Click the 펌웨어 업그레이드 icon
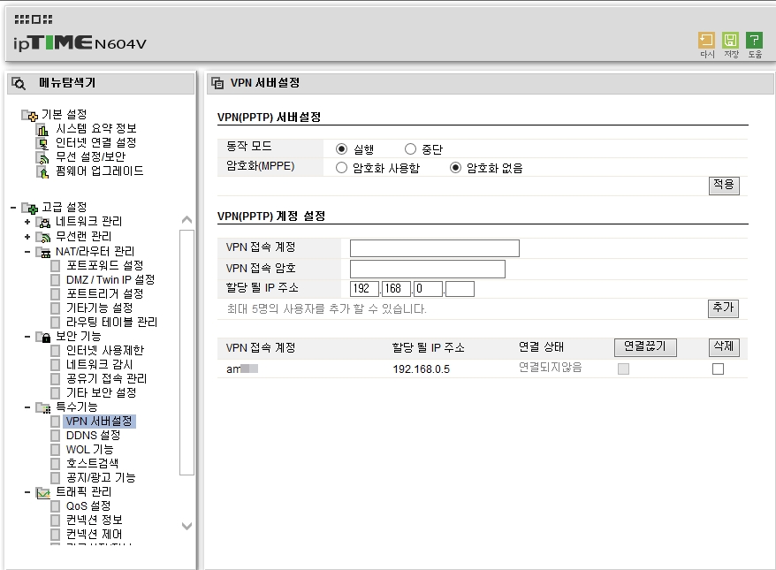This screenshot has width=776, height=570. (x=43, y=171)
